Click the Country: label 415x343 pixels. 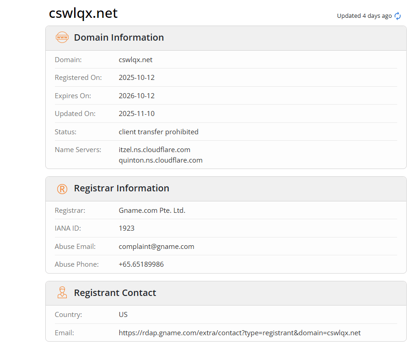pyautogui.click(x=68, y=315)
